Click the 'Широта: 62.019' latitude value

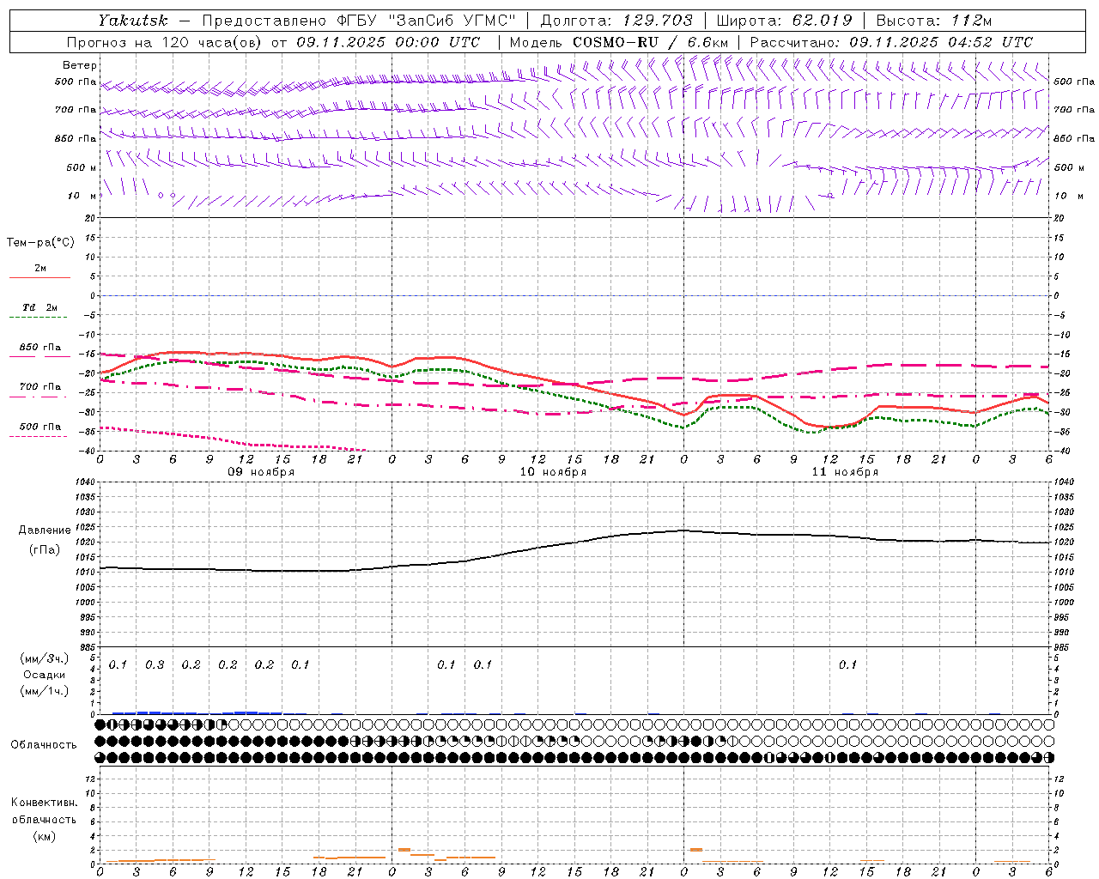(x=784, y=21)
